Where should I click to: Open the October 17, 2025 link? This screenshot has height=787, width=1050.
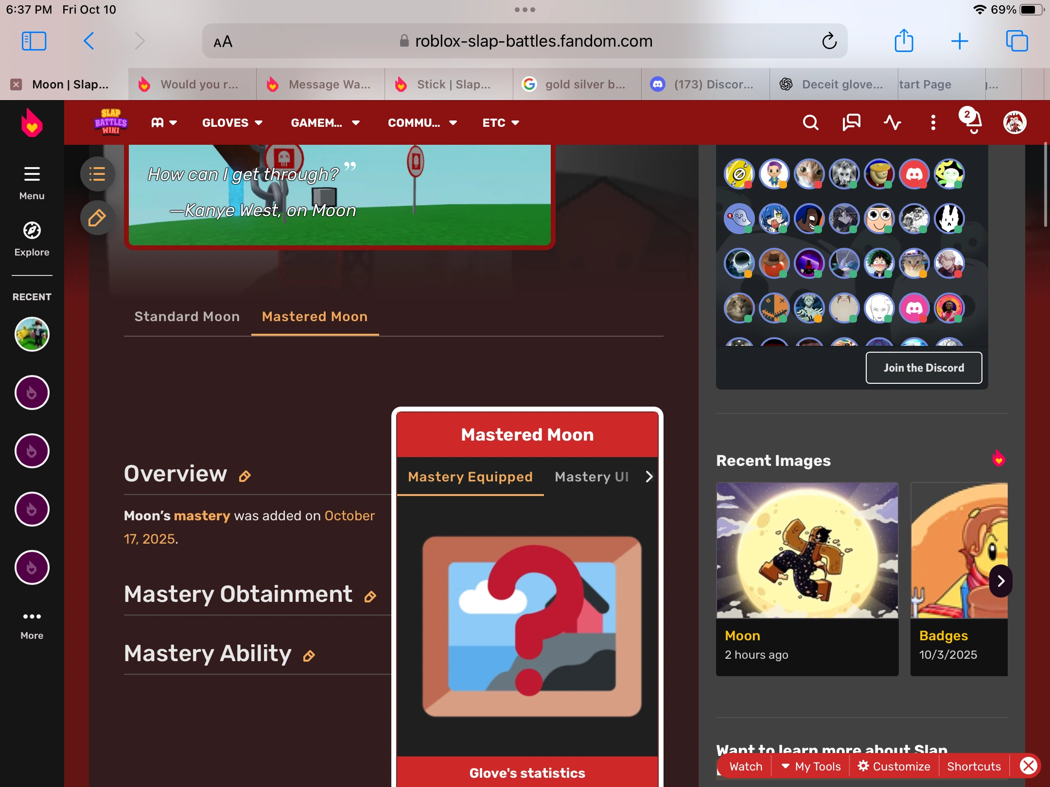coord(349,516)
